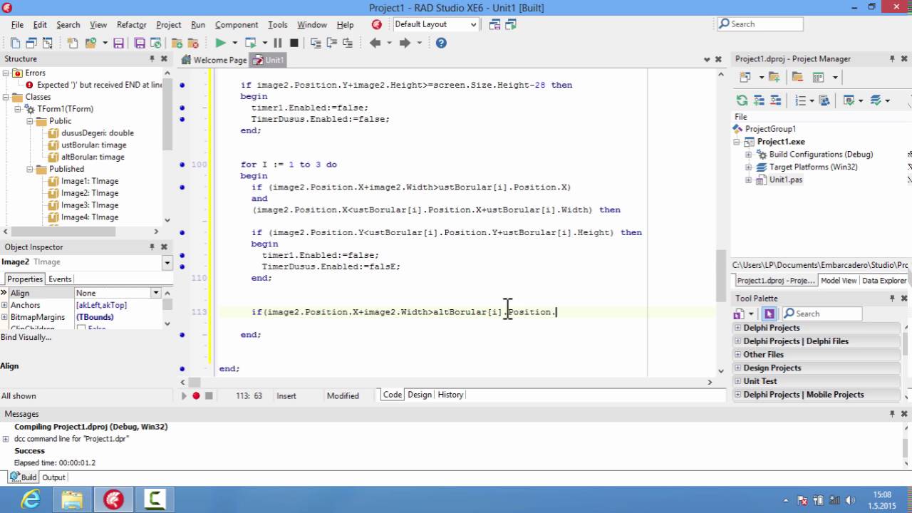The height and width of the screenshot is (513, 912).
Task: Expand Target Platforms (Win32) node
Action: (748, 167)
